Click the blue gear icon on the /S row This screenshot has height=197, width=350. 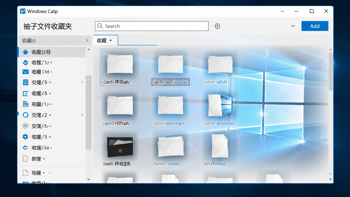[x=25, y=137]
